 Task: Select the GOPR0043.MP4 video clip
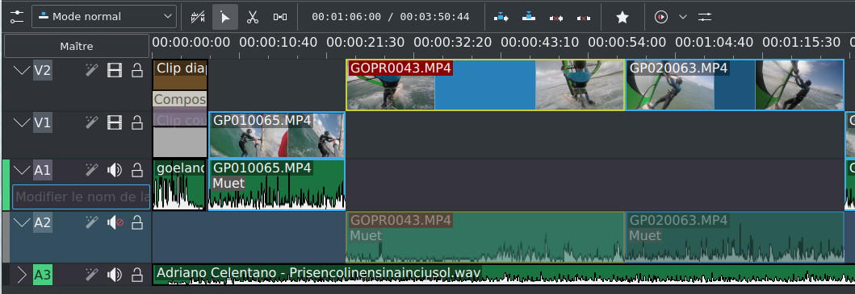pos(485,85)
